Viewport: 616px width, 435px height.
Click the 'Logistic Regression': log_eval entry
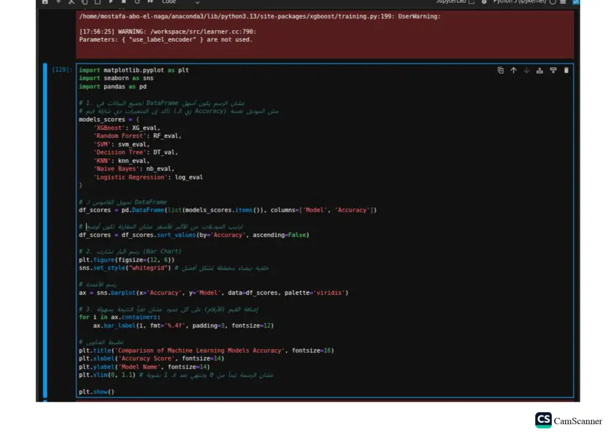click(148, 177)
